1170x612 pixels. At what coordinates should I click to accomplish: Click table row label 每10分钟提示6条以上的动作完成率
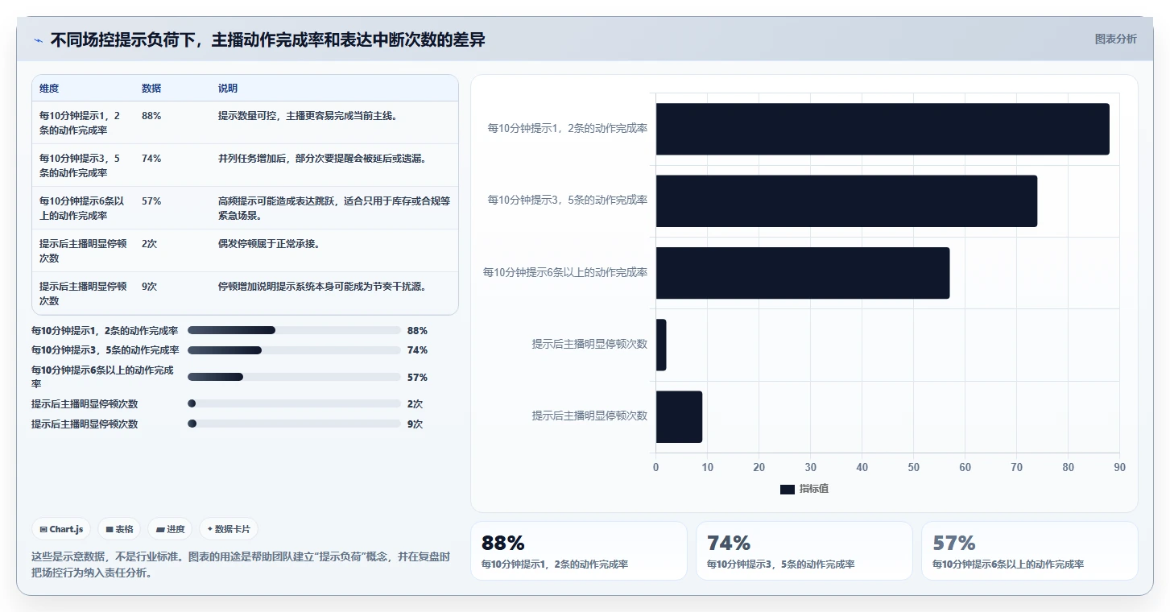82,209
